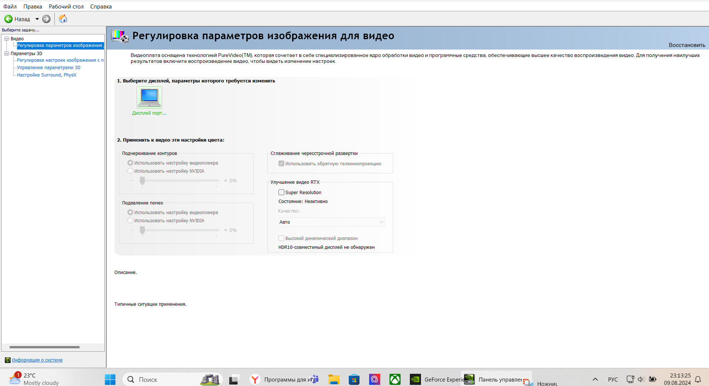Open Yandex browser icon in taskbar
Viewport: 709px width, 386px height.
pos(255,379)
